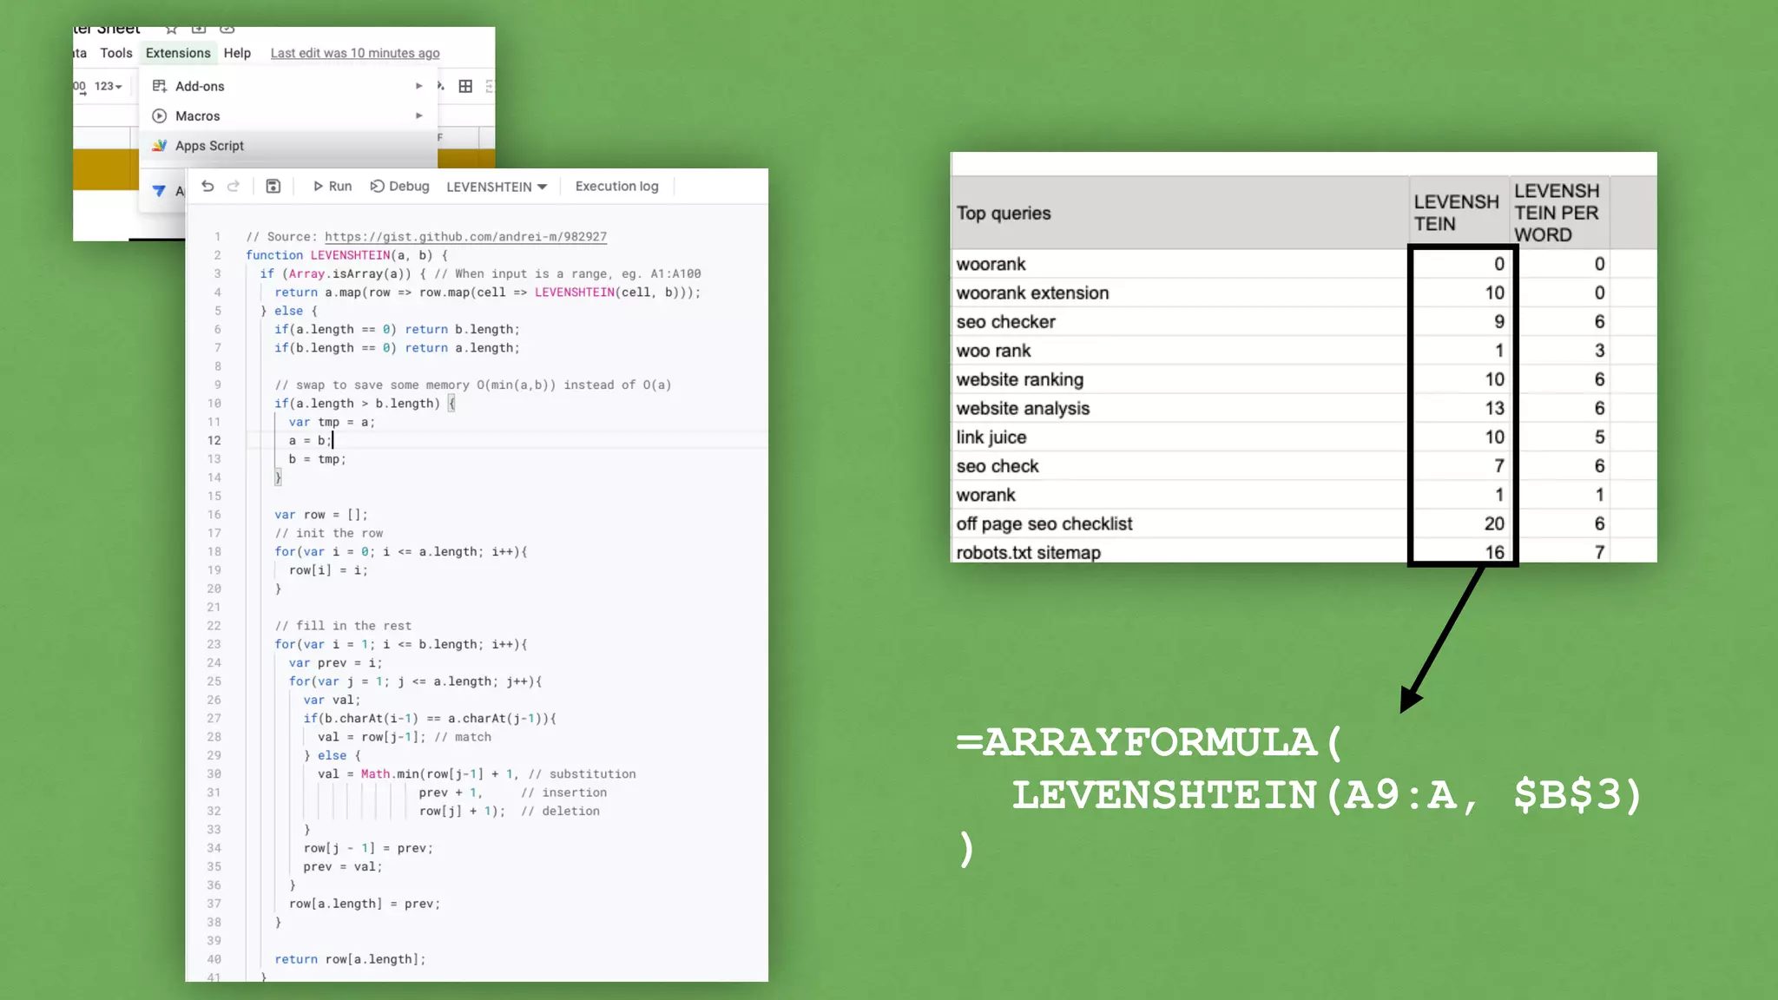Click the 'prev = val;' code line
This screenshot has height=1000, width=1778.
click(342, 866)
